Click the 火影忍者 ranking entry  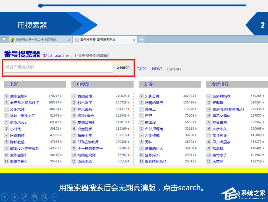tap(153, 96)
